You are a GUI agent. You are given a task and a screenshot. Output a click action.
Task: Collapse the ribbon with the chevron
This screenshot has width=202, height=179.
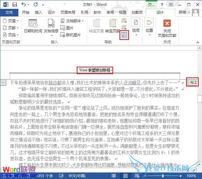pyautogui.click(x=198, y=42)
